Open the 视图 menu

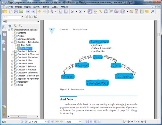(x=28, y=7)
